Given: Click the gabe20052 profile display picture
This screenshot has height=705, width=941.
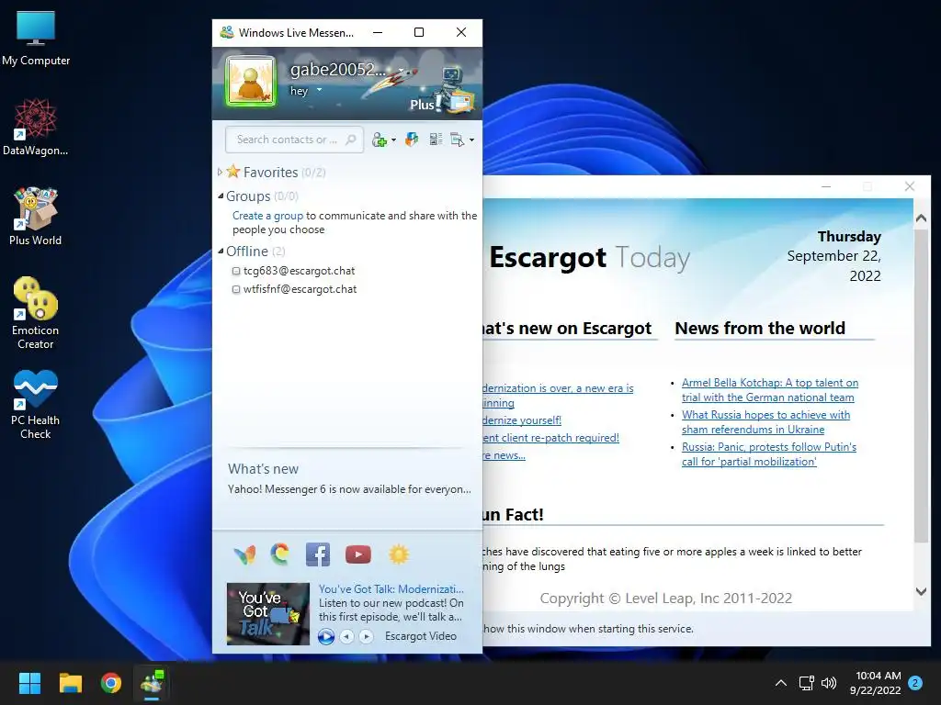Looking at the screenshot, I should (250, 82).
